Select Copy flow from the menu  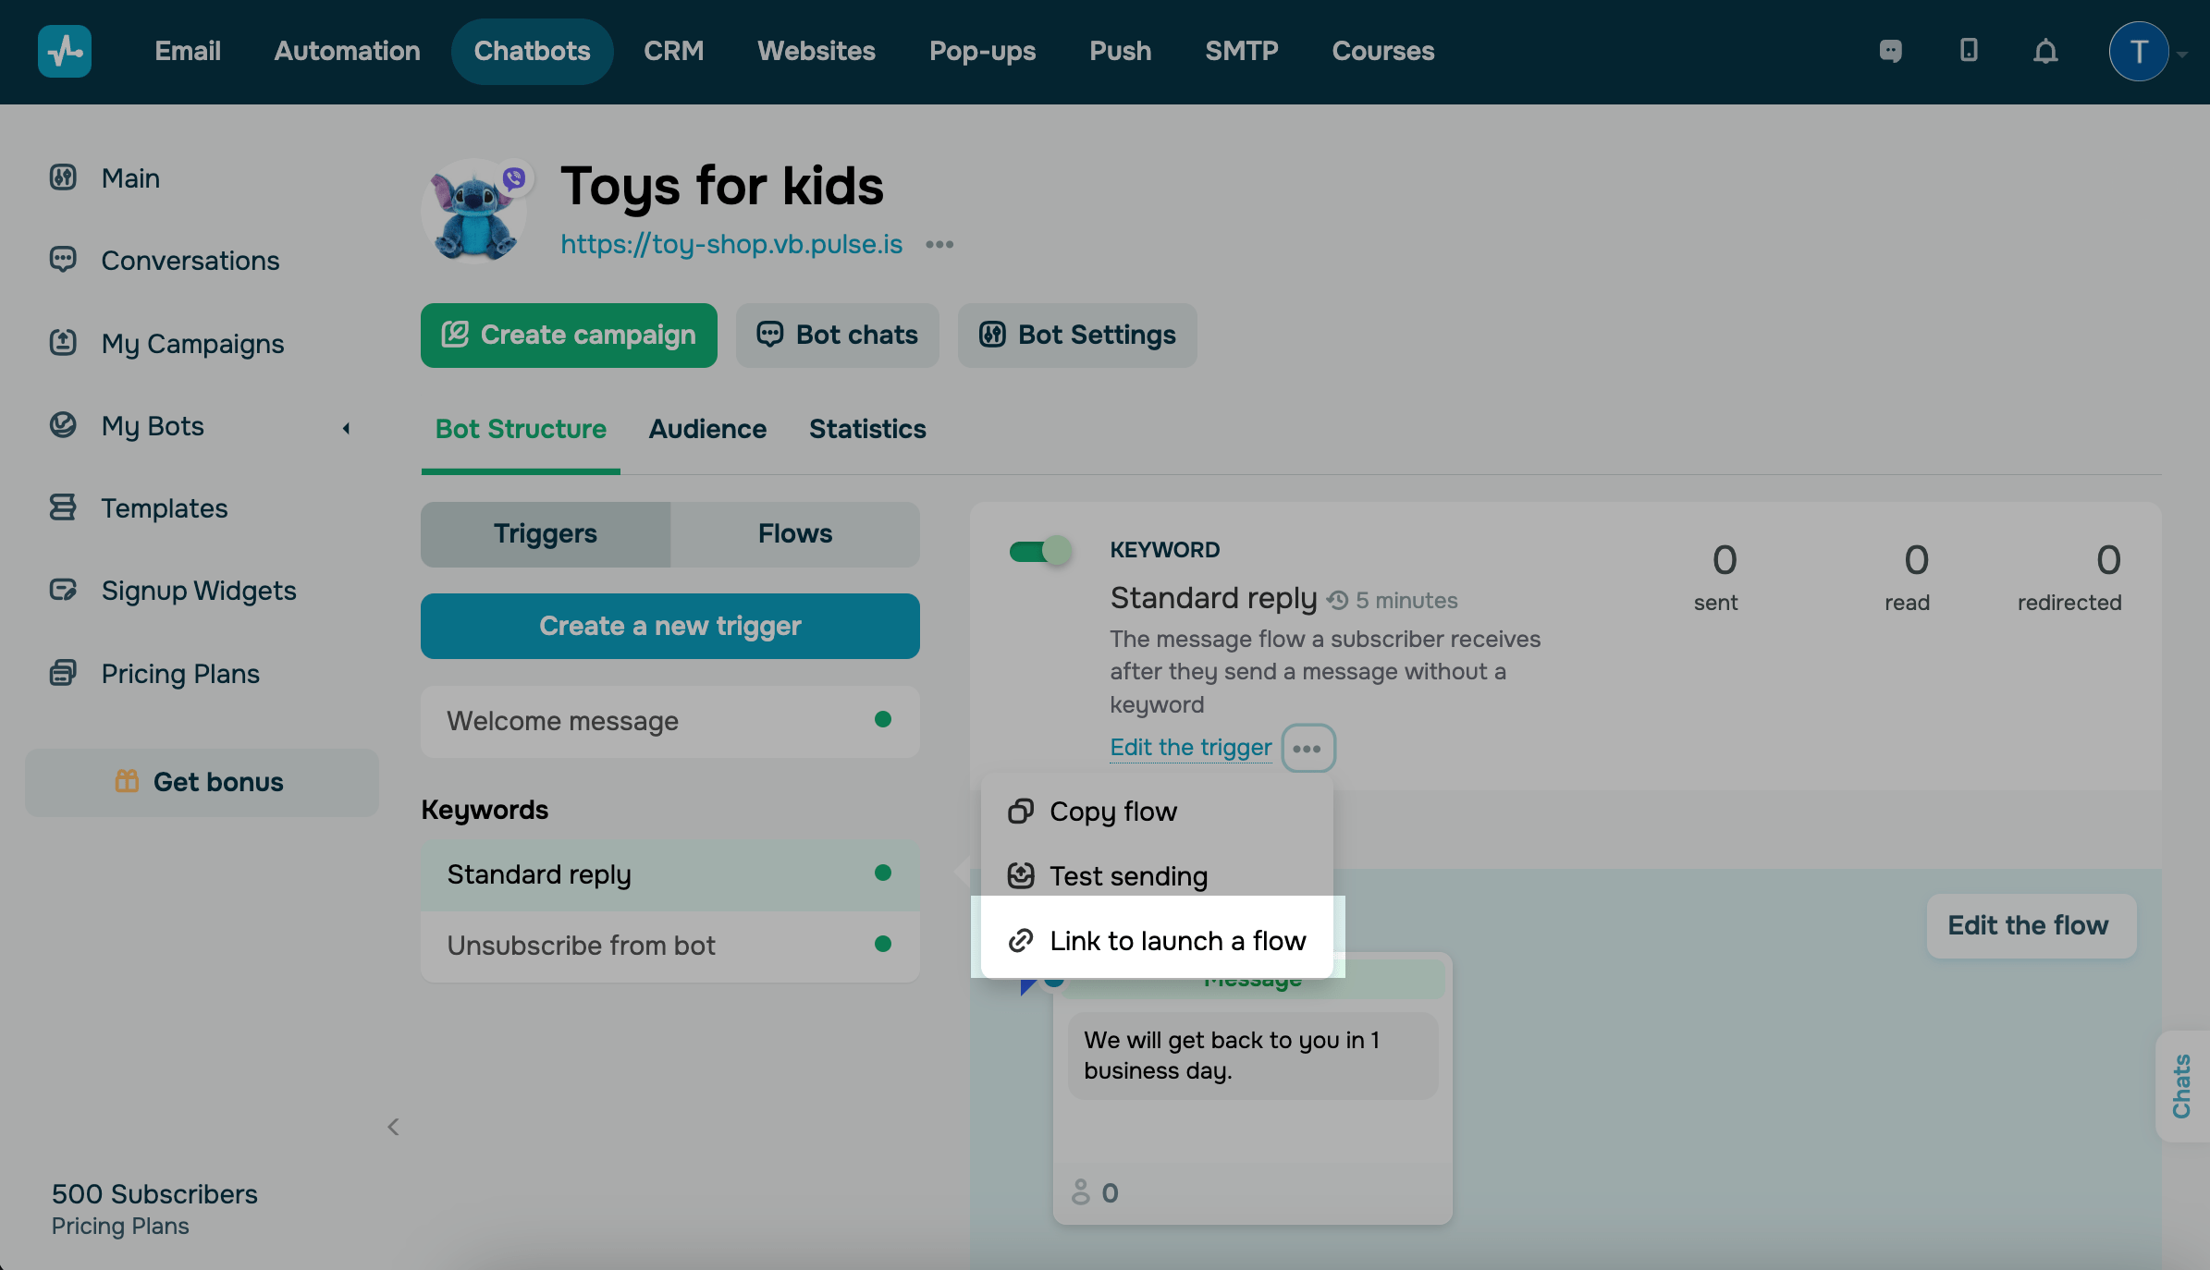[x=1112, y=812]
